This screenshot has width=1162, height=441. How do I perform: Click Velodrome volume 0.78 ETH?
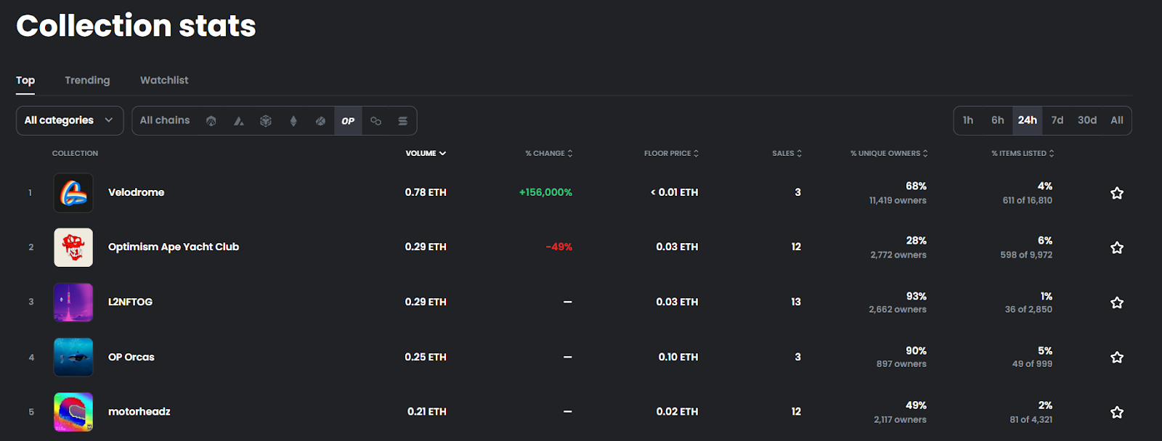point(426,192)
